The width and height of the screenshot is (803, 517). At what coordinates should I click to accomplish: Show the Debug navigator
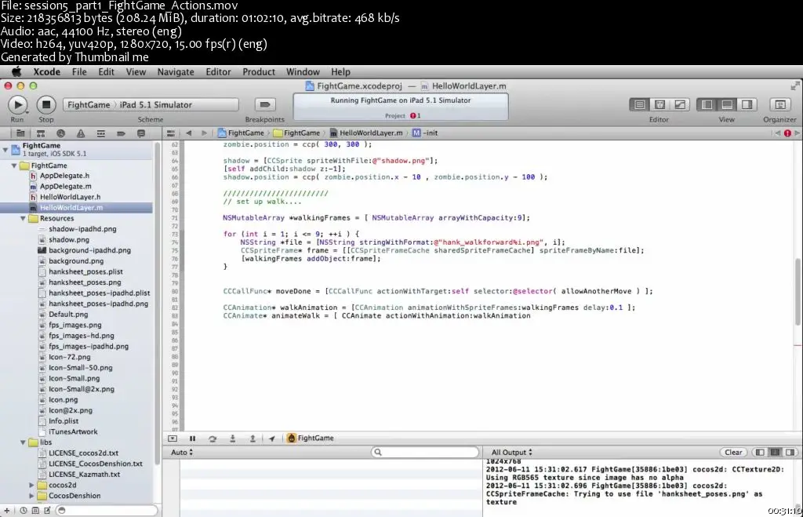click(x=101, y=133)
